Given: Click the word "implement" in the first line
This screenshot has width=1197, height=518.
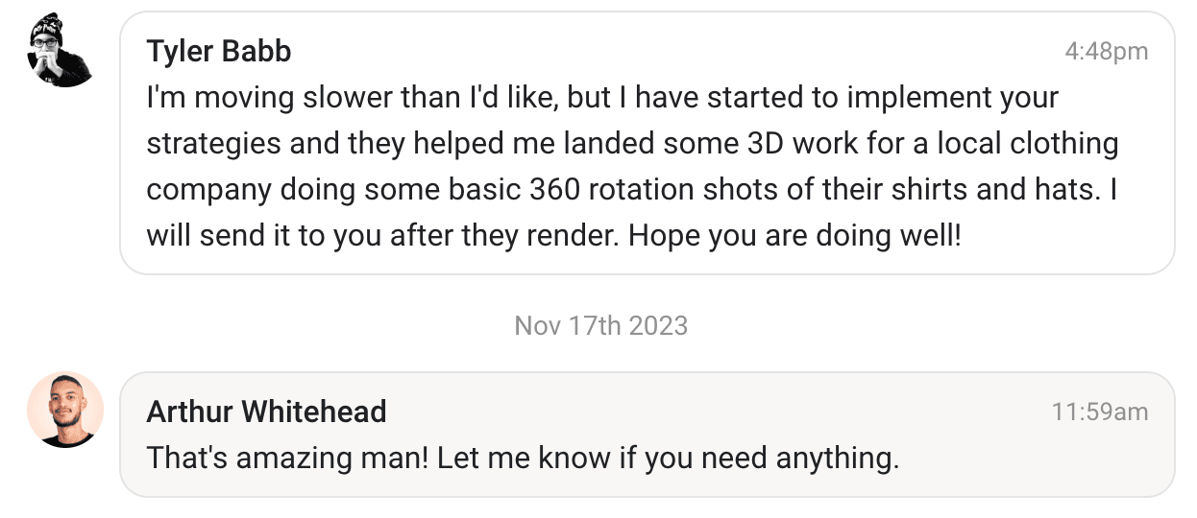Looking at the screenshot, I should [x=918, y=98].
